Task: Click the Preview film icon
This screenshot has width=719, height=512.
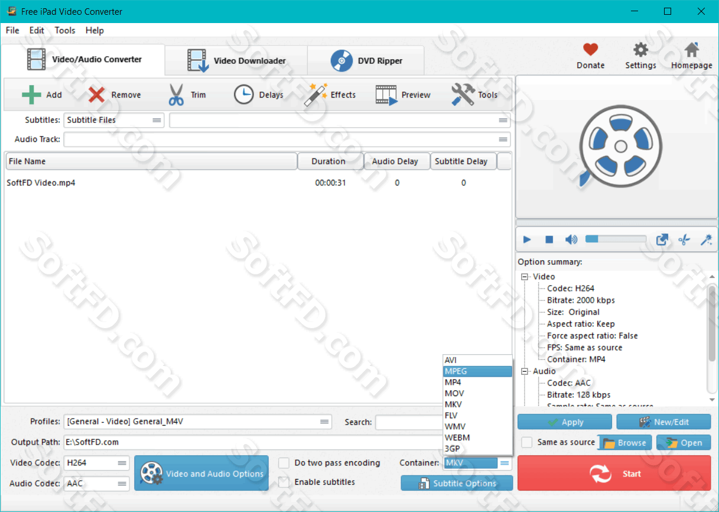Action: pos(386,95)
